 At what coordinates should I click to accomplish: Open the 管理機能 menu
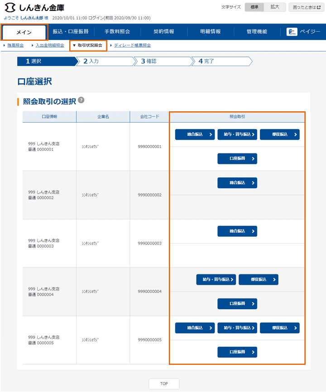point(257,32)
